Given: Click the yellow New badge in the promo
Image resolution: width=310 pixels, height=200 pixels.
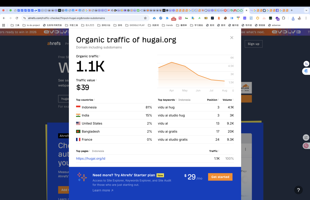Looking at the screenshot, I should [x=160, y=175].
